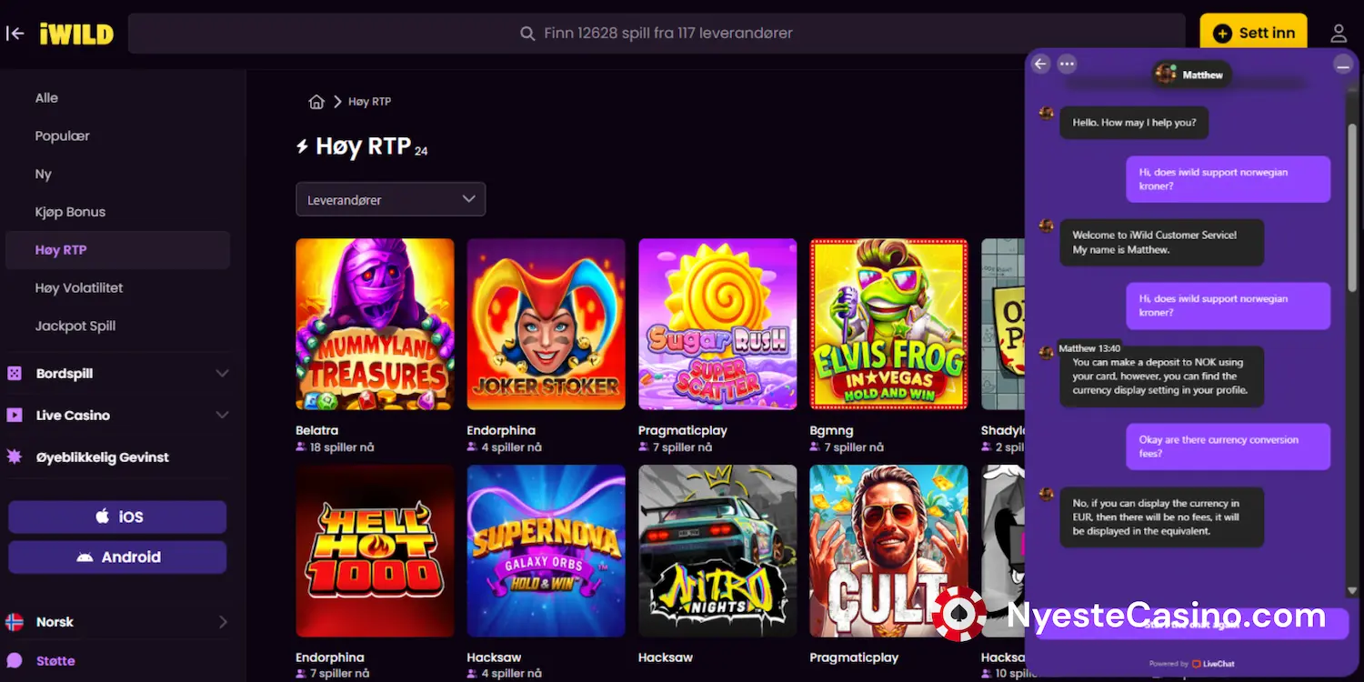Open the Norsk language selector arrow
1364x682 pixels.
tap(223, 622)
